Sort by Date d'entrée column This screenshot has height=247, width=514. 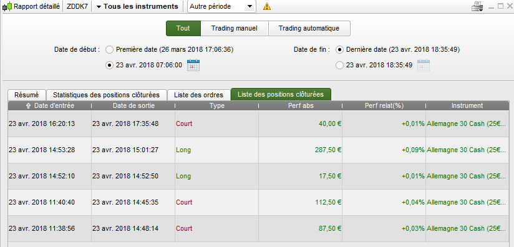pyautogui.click(x=49, y=105)
